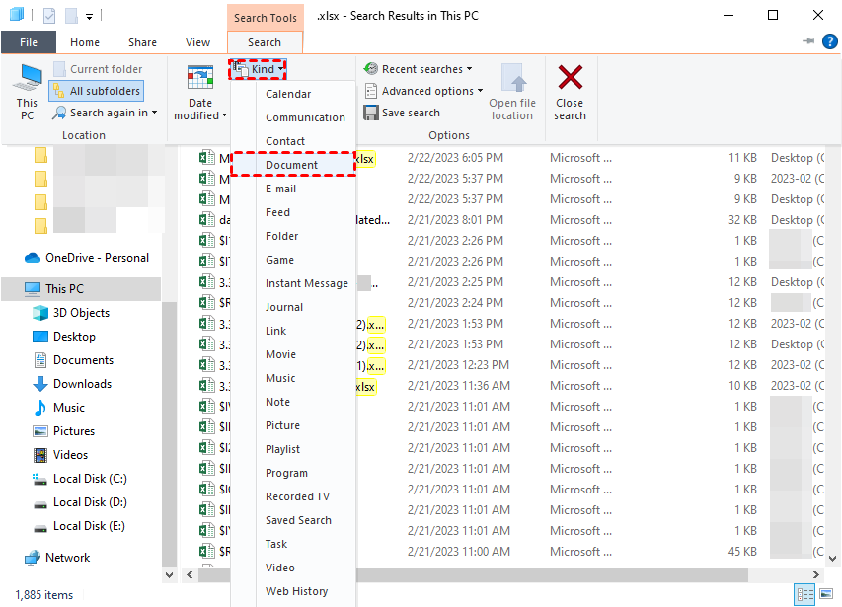Open 3D Objects in navigation pane

[81, 313]
